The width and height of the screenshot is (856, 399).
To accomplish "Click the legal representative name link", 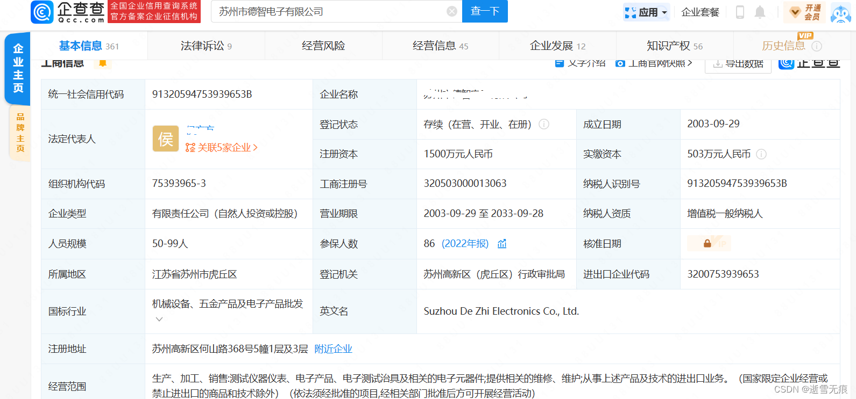I will point(200,129).
